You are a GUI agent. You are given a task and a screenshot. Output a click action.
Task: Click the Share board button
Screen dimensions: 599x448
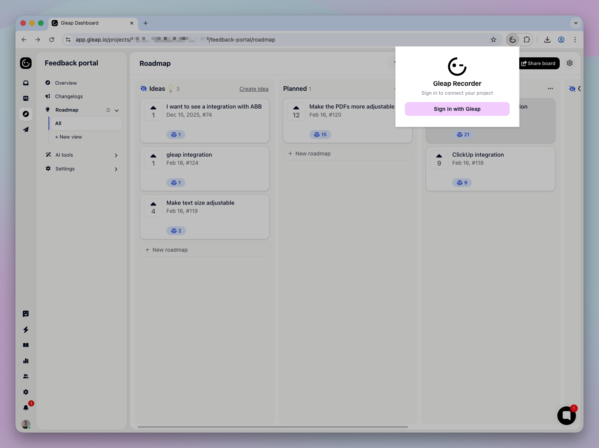pos(539,63)
